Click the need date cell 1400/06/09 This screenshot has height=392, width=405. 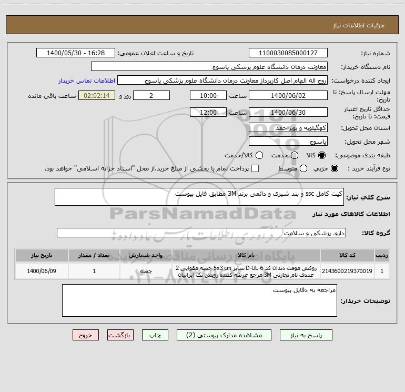tap(42, 271)
